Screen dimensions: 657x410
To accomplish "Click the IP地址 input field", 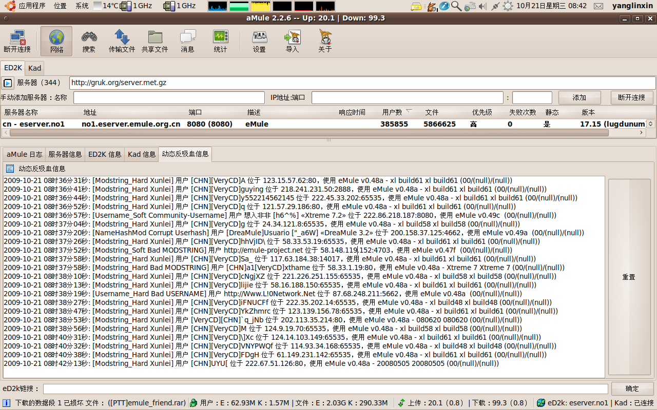I will click(x=408, y=97).
